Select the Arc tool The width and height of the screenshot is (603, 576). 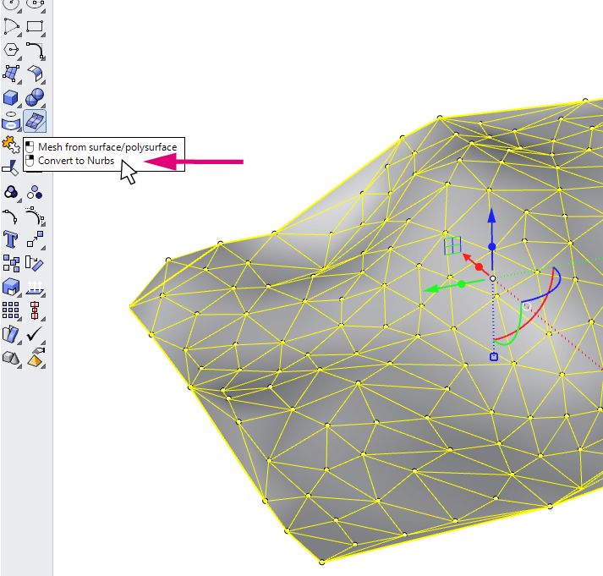tap(11, 26)
